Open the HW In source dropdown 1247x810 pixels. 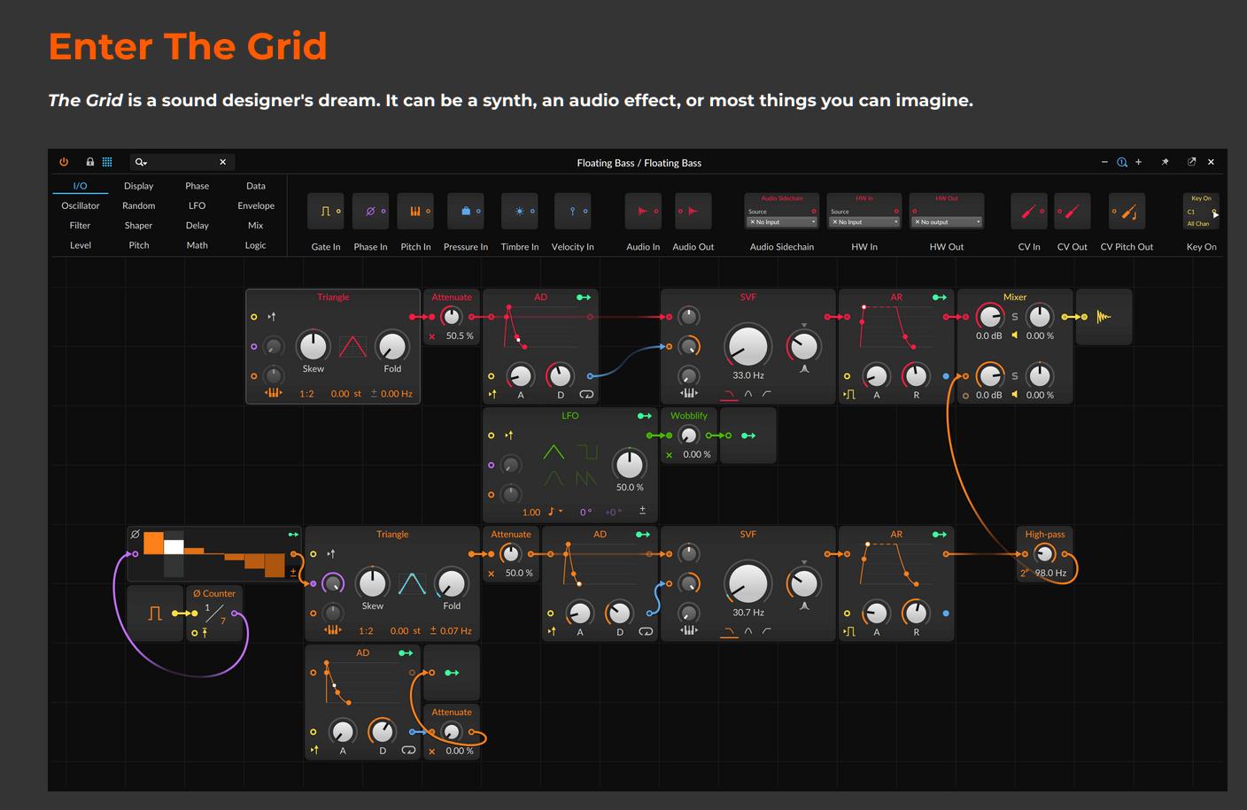coord(864,222)
